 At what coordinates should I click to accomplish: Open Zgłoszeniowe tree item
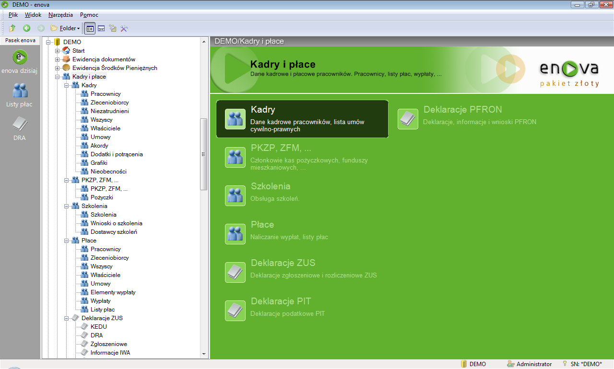coord(108,344)
